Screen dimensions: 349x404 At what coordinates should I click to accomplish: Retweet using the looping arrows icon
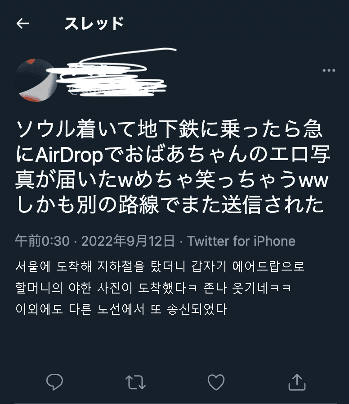point(135,382)
